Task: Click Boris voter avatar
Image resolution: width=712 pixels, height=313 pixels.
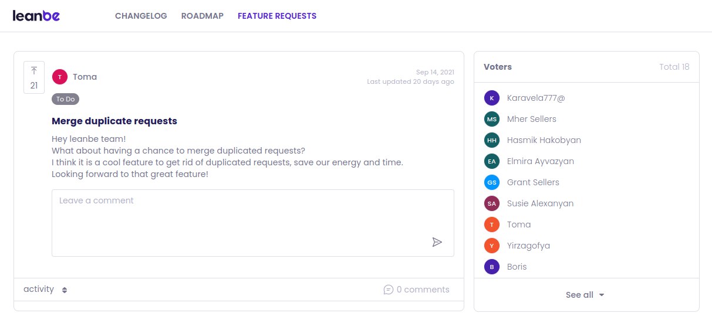Action: click(492, 267)
